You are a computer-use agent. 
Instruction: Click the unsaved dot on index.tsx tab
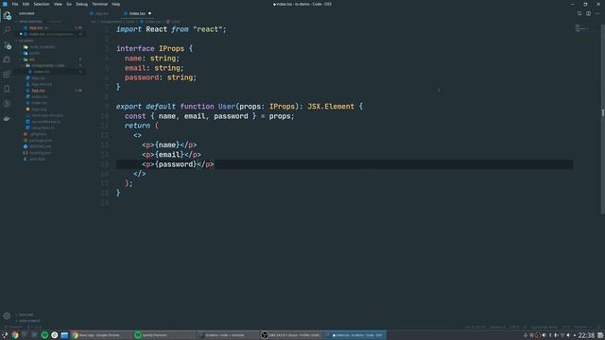149,13
